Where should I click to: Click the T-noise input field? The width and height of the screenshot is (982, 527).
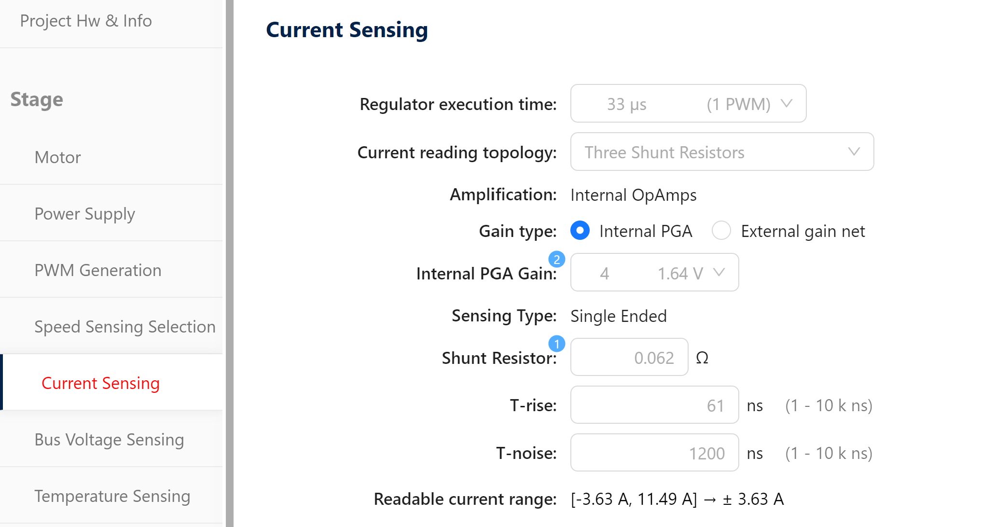pyautogui.click(x=654, y=453)
